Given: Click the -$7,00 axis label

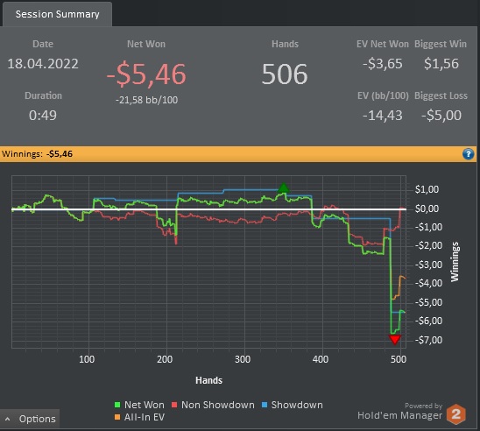Looking at the screenshot, I should (x=428, y=340).
